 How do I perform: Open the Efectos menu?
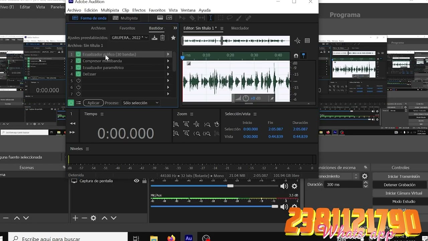click(139, 10)
